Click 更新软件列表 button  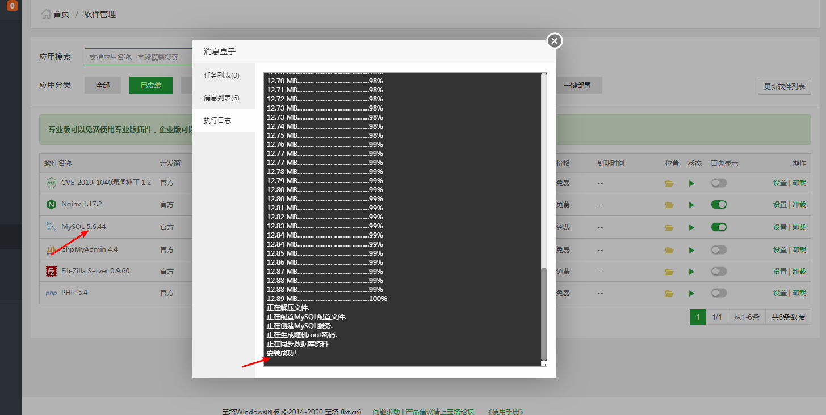pyautogui.click(x=785, y=86)
